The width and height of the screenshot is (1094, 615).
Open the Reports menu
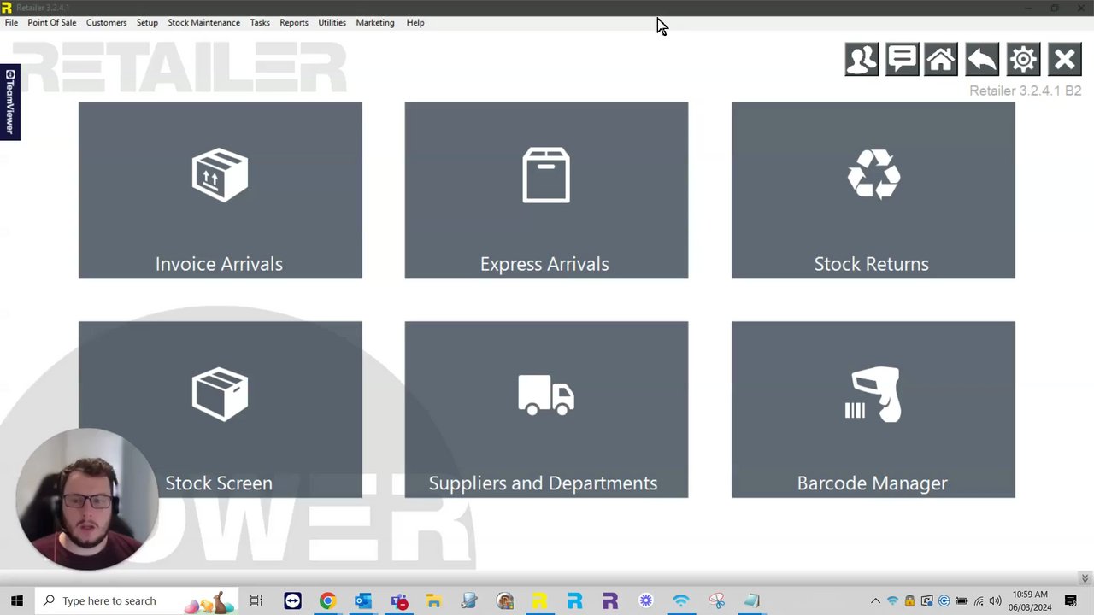[x=293, y=23]
